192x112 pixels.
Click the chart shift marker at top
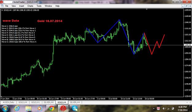(x=147, y=9)
